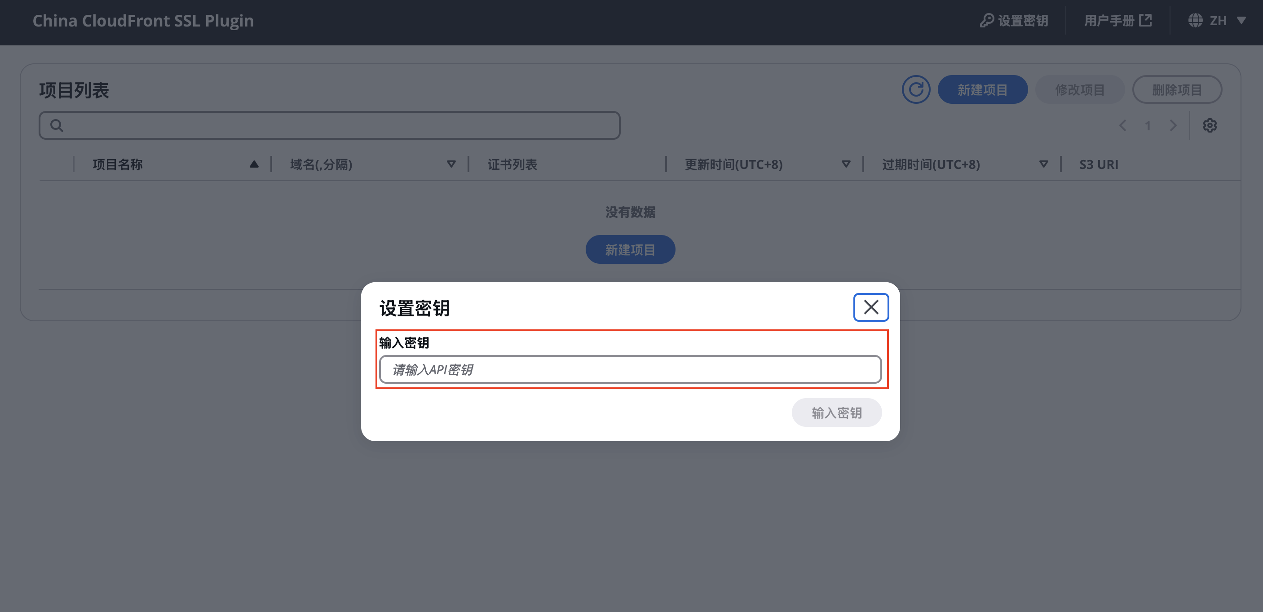Open 设置密钥 in the top bar

pyautogui.click(x=1014, y=21)
